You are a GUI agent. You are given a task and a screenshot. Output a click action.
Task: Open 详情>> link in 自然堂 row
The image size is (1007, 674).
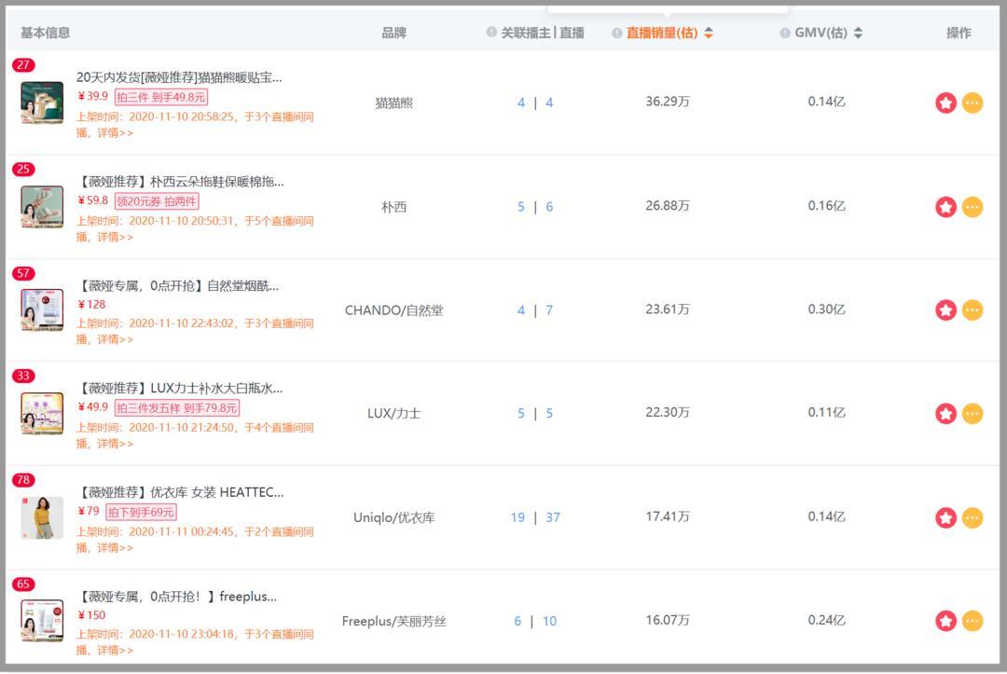115,339
